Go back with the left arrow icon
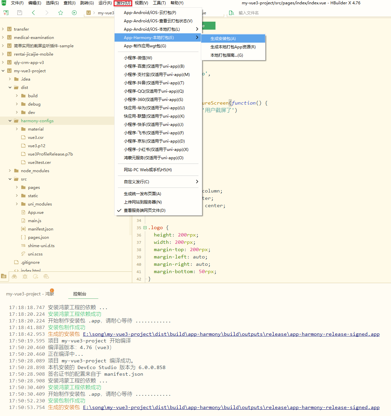Screen dimensions: 391x416 click(x=33, y=13)
